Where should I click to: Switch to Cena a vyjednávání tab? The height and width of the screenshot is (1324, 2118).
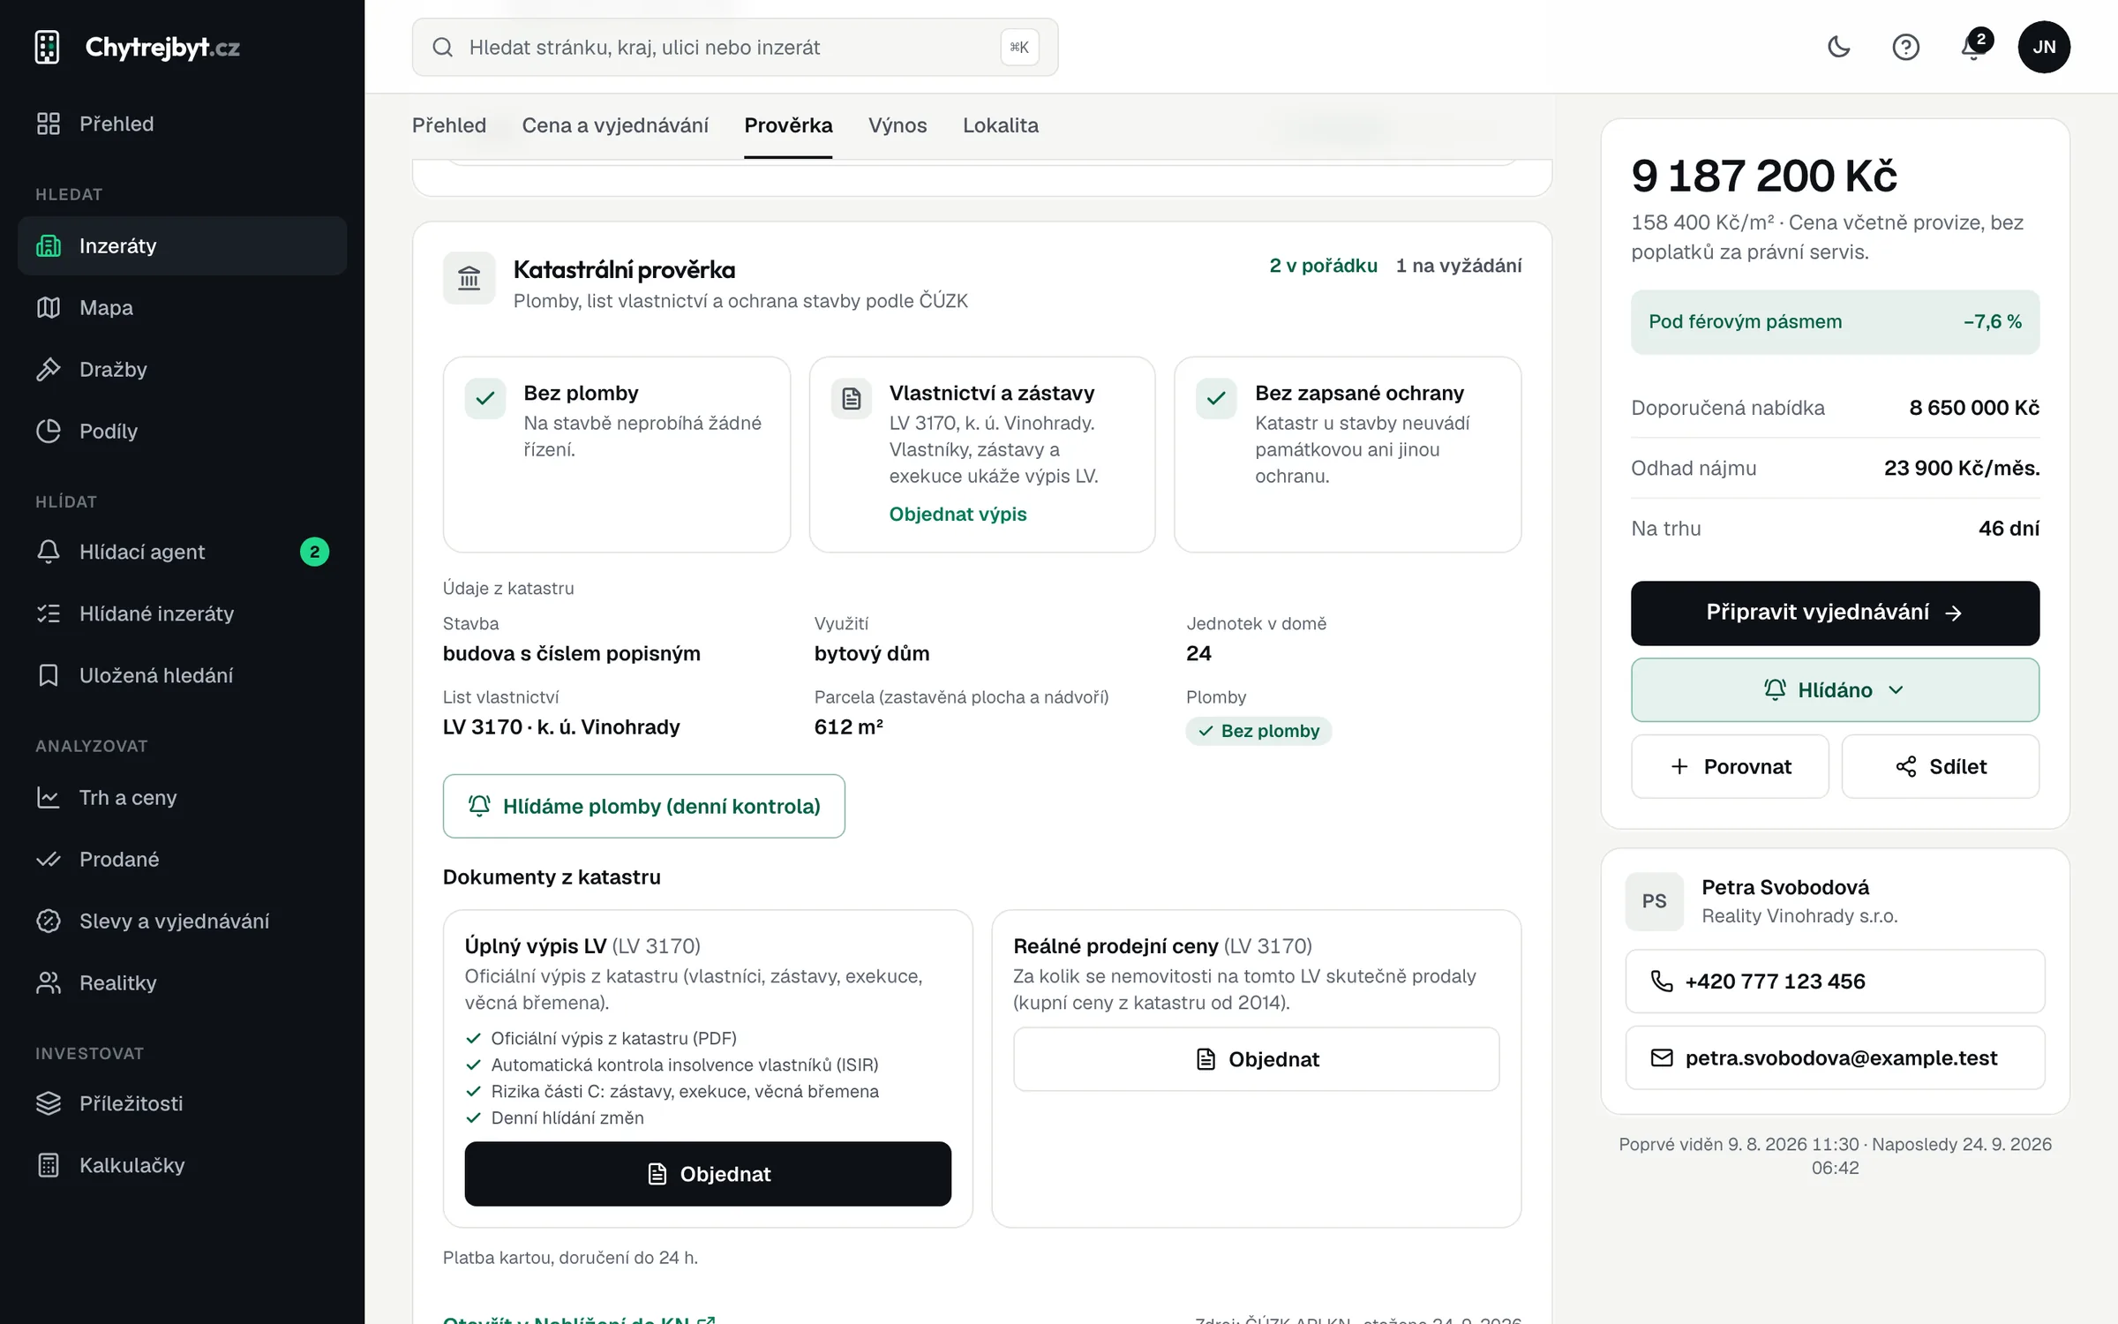[x=615, y=125]
